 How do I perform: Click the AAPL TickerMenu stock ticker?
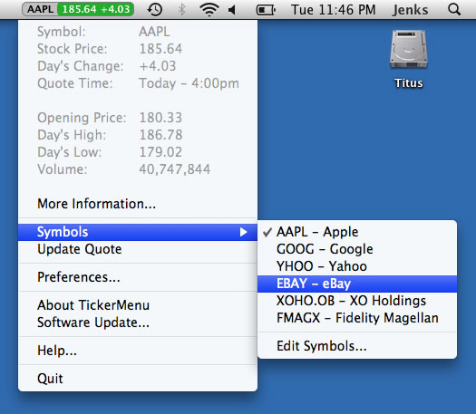78,9
